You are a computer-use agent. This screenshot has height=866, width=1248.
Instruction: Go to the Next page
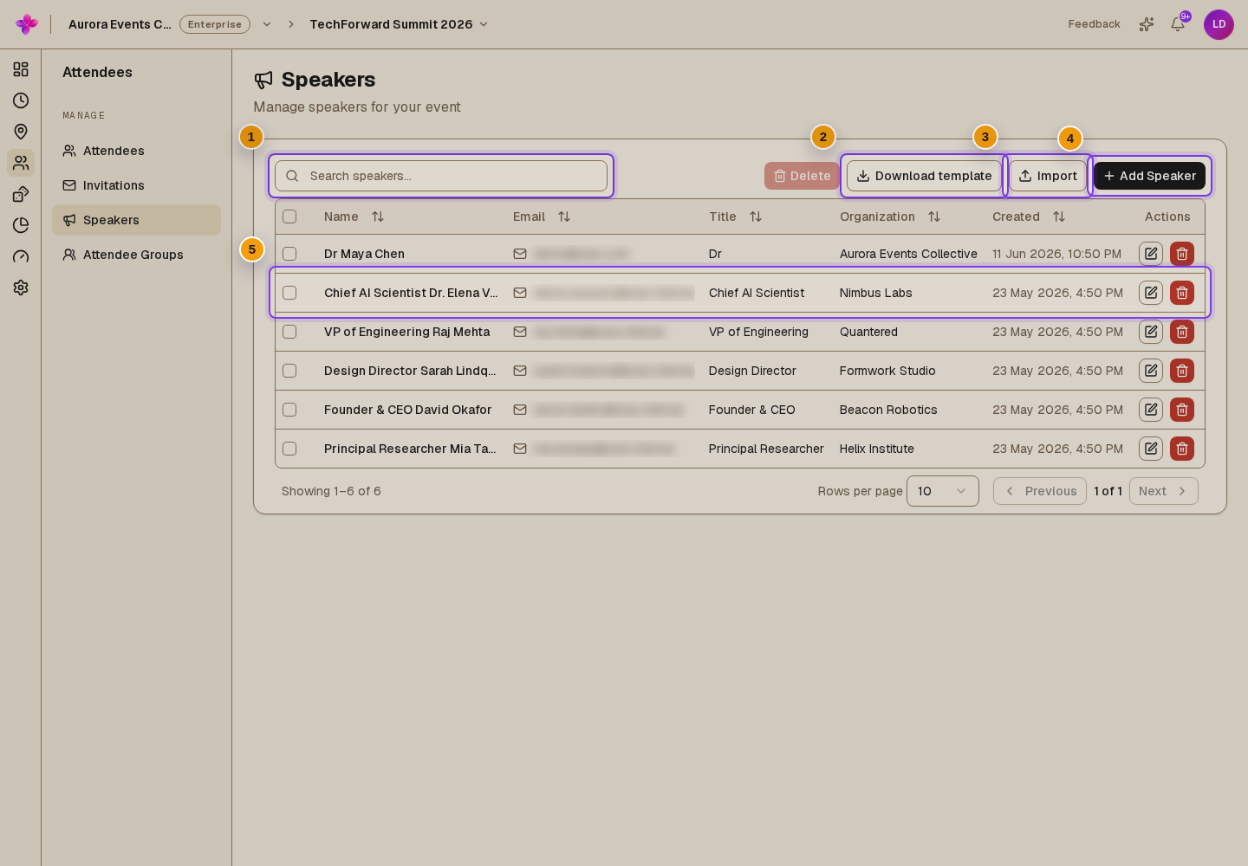[1163, 491]
